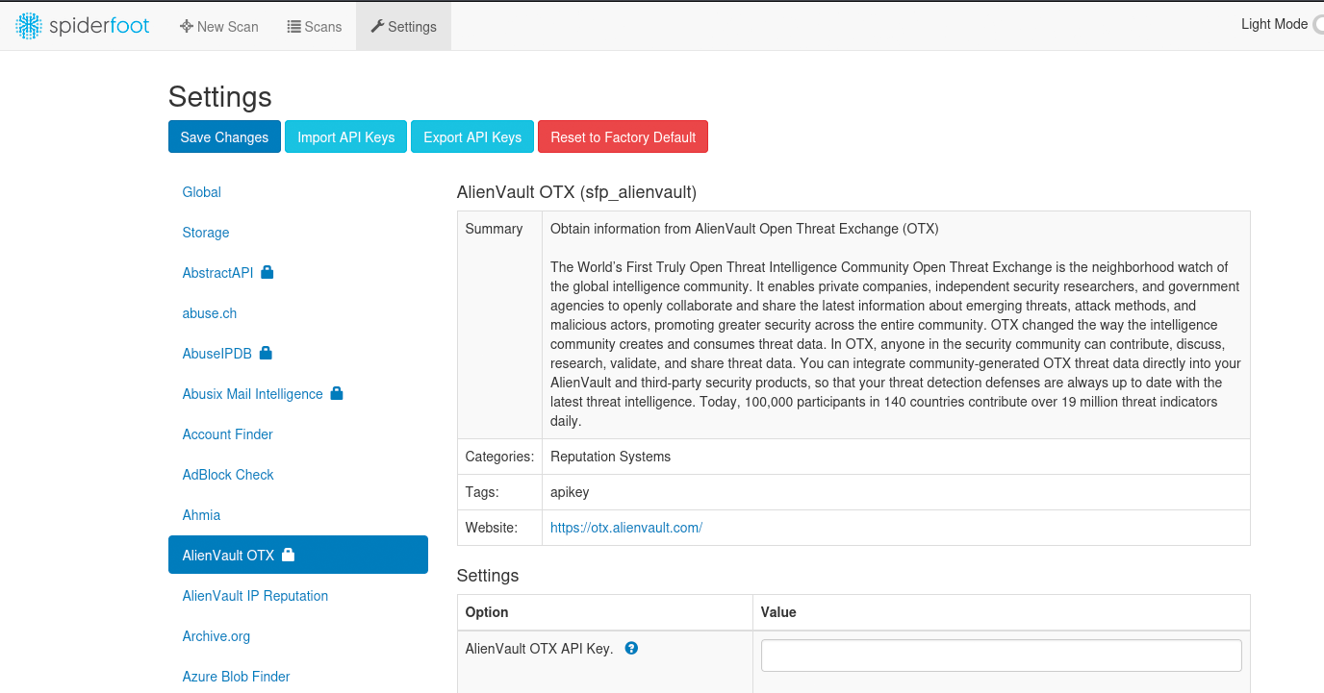The width and height of the screenshot is (1324, 693).
Task: Click the lock icon beside AbuseIPDB
Action: (266, 353)
